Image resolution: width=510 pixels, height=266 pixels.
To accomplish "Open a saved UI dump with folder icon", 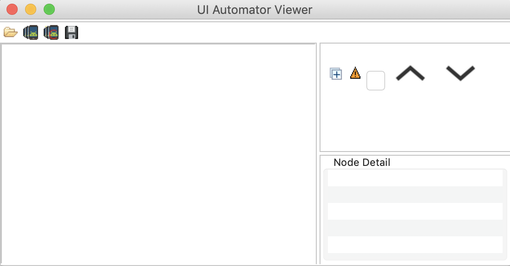I will 10,32.
